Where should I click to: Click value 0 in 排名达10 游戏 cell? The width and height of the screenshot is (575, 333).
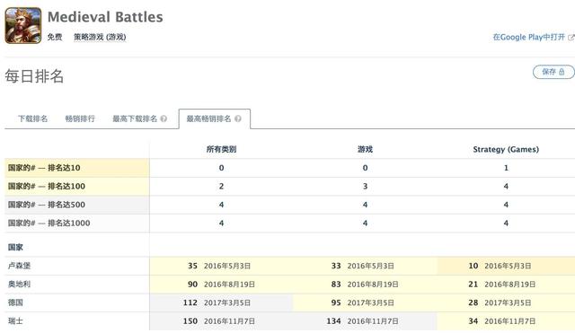365,168
